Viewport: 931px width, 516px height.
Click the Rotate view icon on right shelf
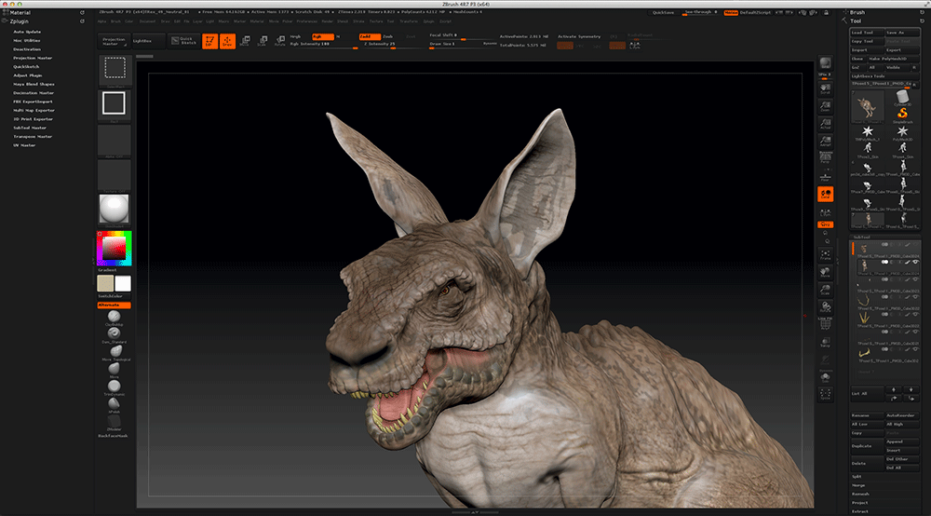coord(825,307)
